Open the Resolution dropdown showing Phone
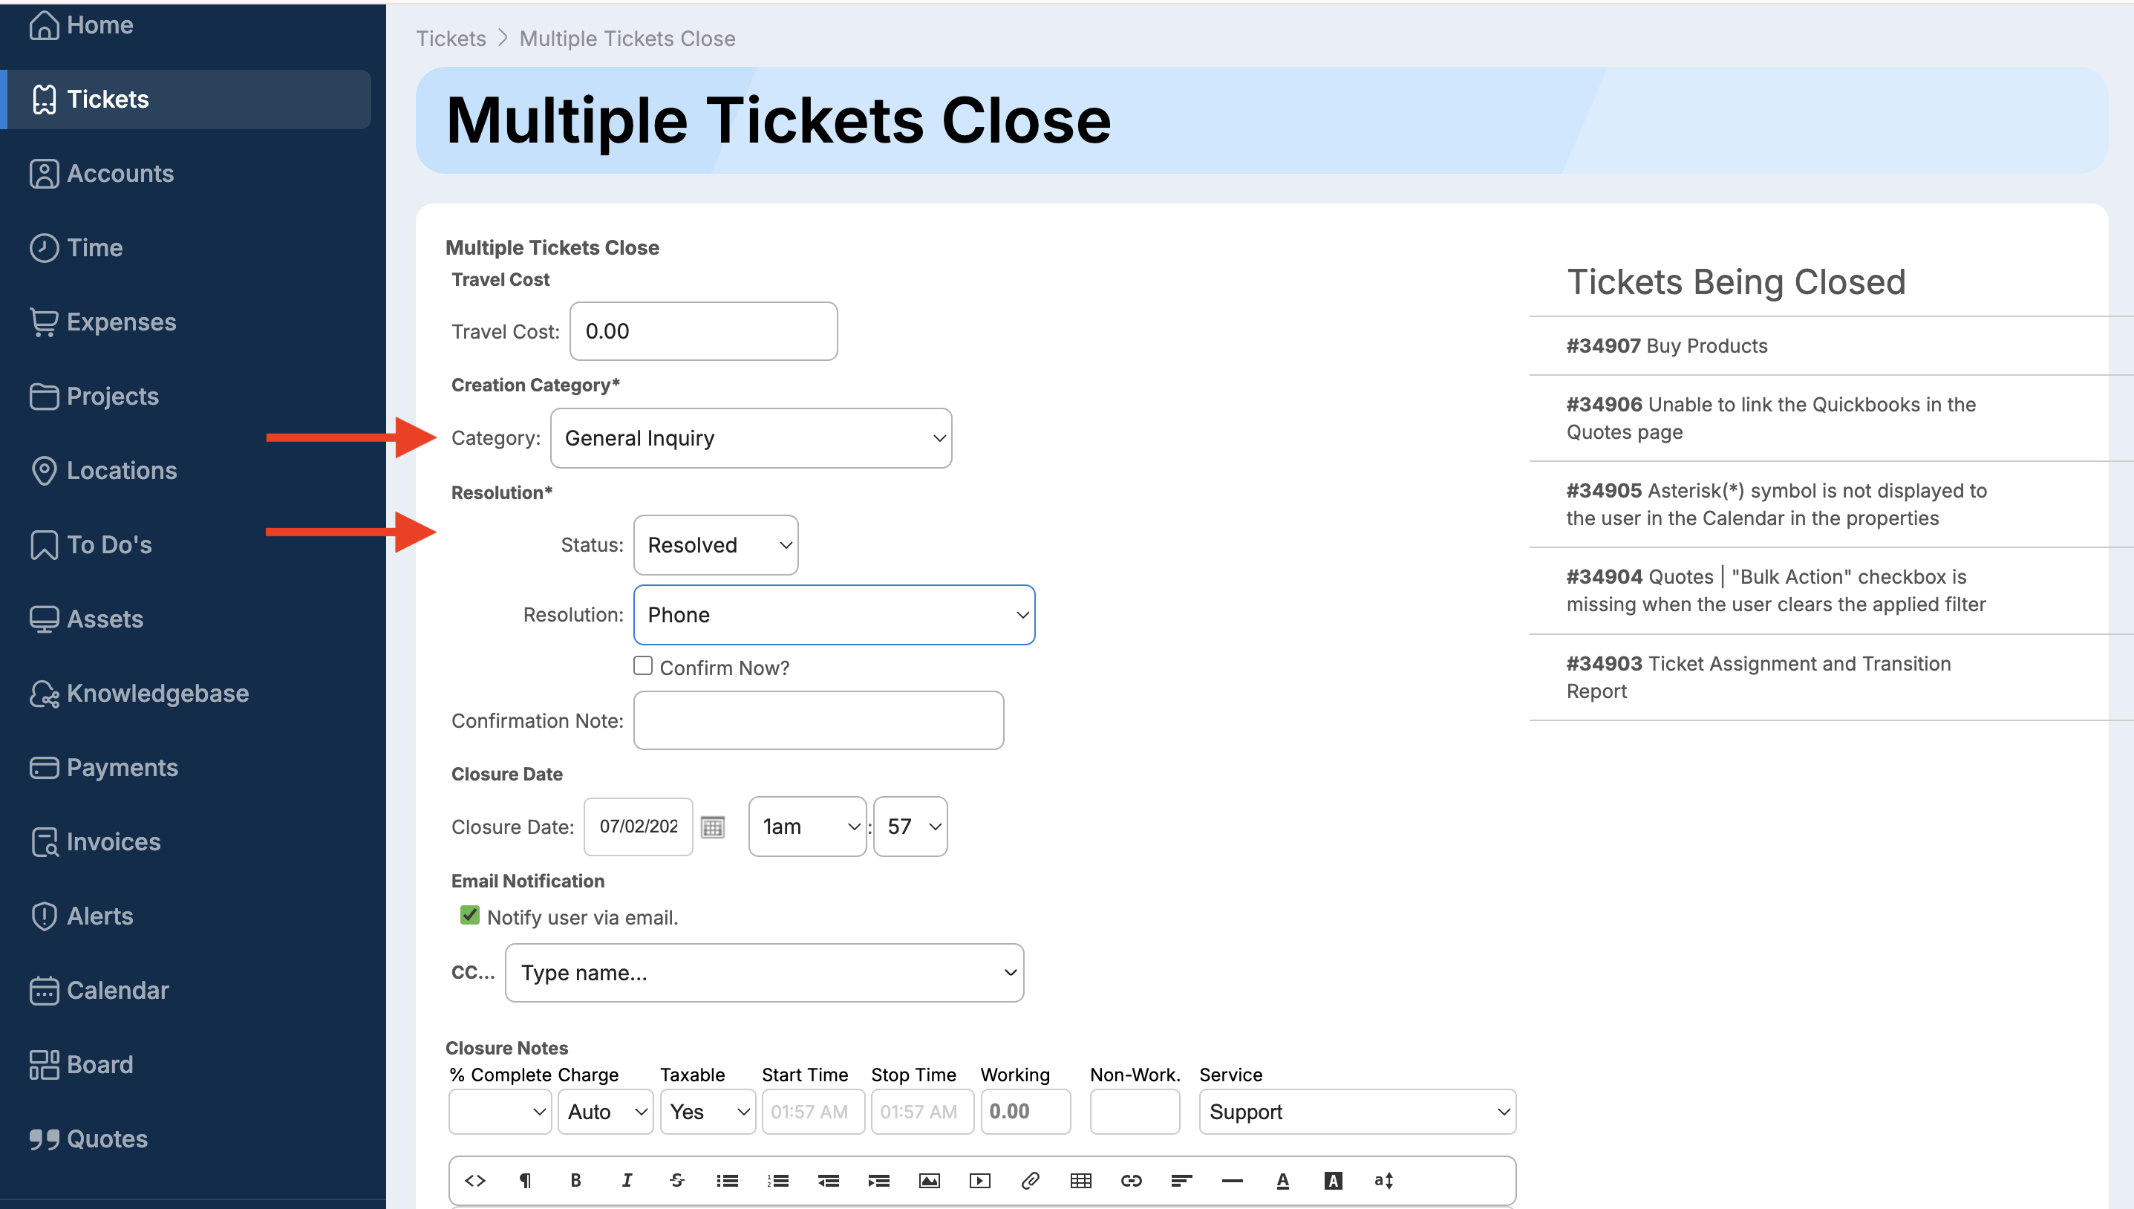The width and height of the screenshot is (2134, 1209). pos(833,614)
